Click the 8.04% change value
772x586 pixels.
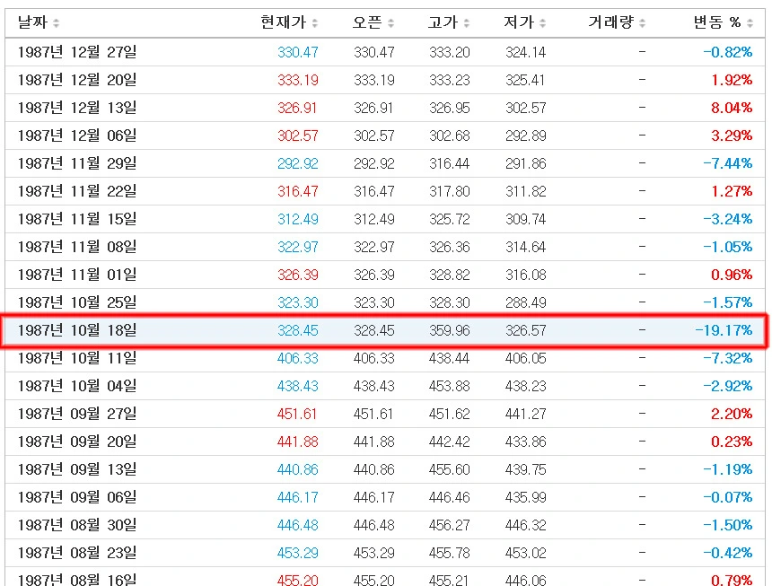732,108
